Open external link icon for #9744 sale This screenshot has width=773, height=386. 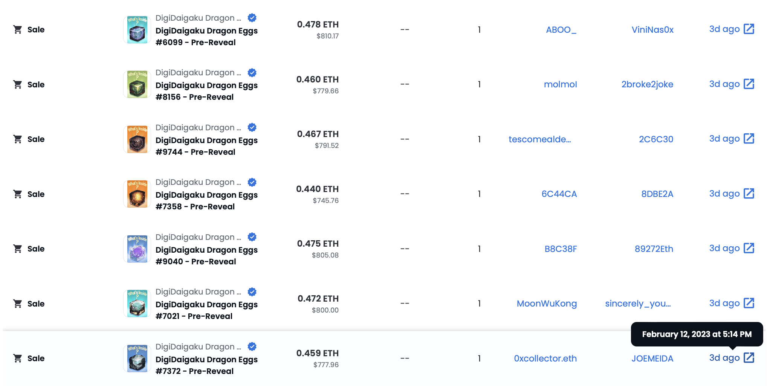(x=749, y=139)
